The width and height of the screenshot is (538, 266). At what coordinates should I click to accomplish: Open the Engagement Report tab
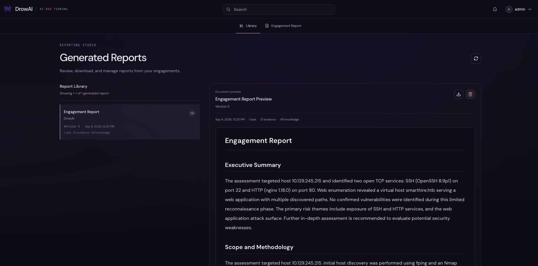(283, 26)
